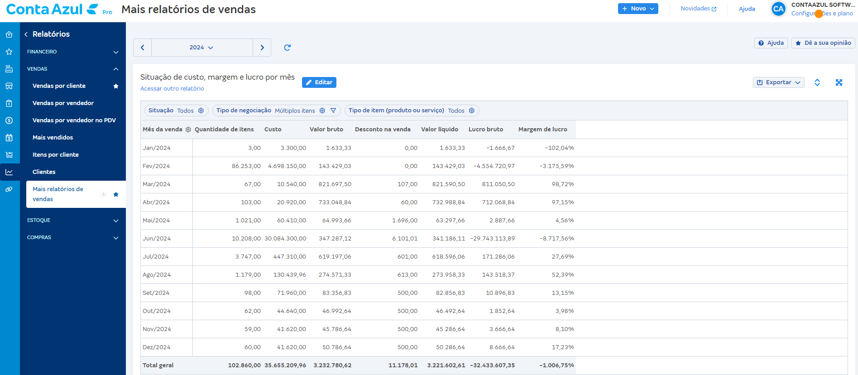
Task: Open Clientes report
Action: pyautogui.click(x=44, y=172)
